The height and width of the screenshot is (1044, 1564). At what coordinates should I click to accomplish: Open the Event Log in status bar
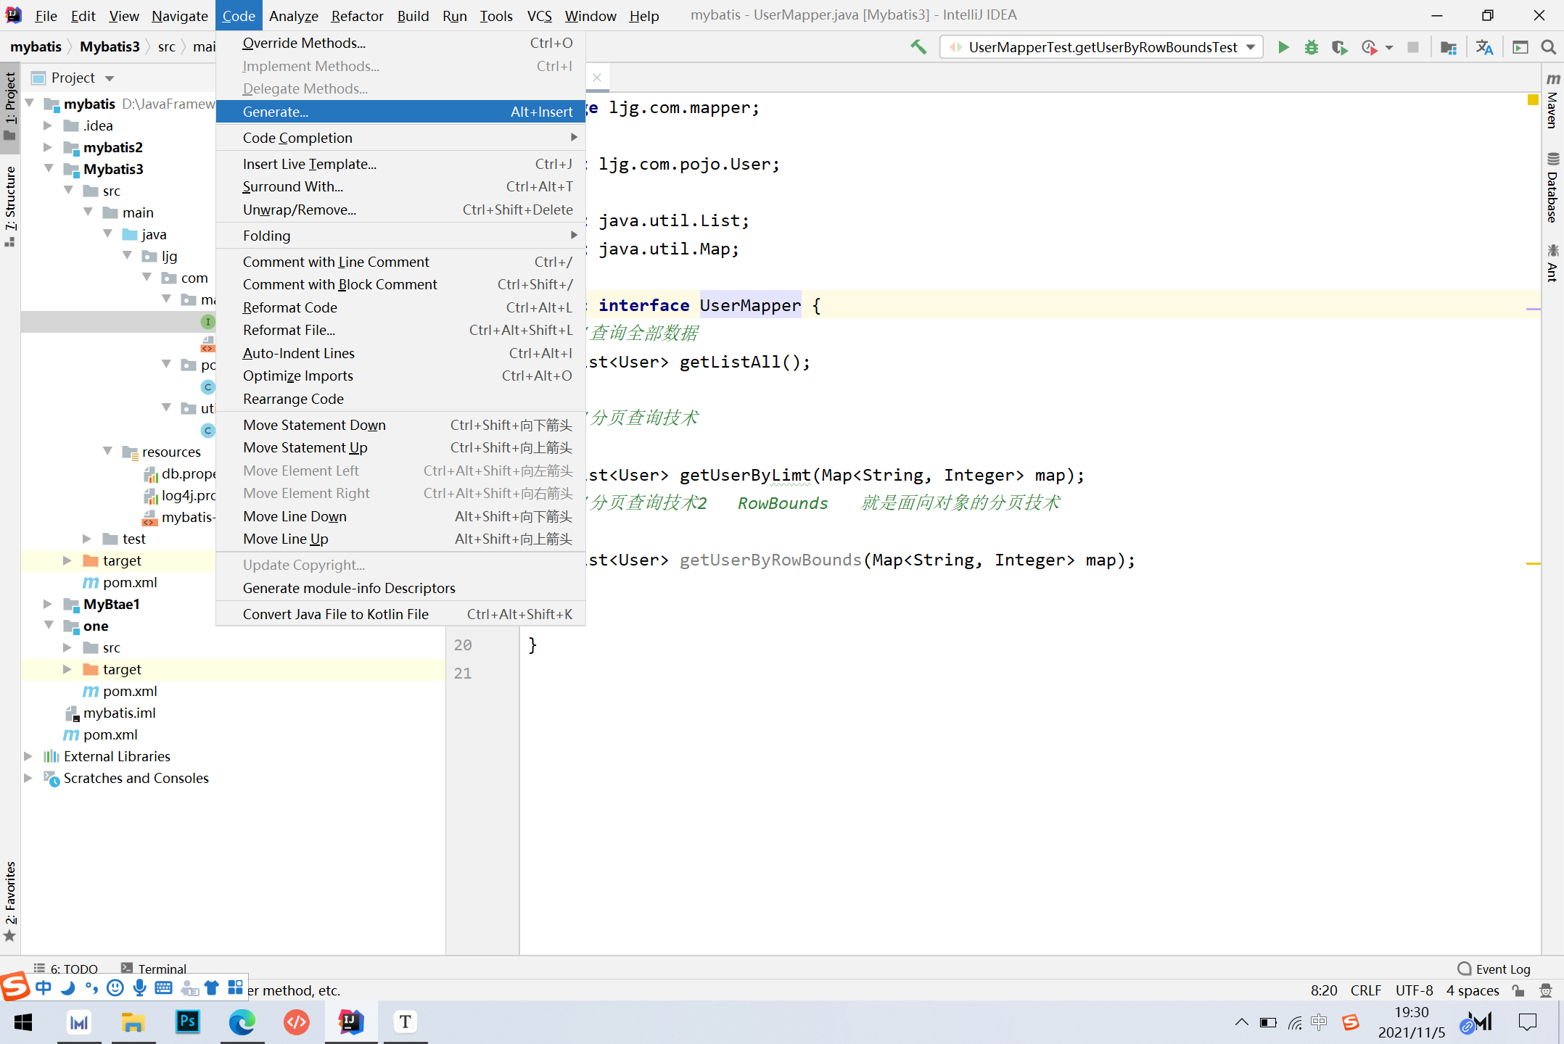(x=1494, y=969)
